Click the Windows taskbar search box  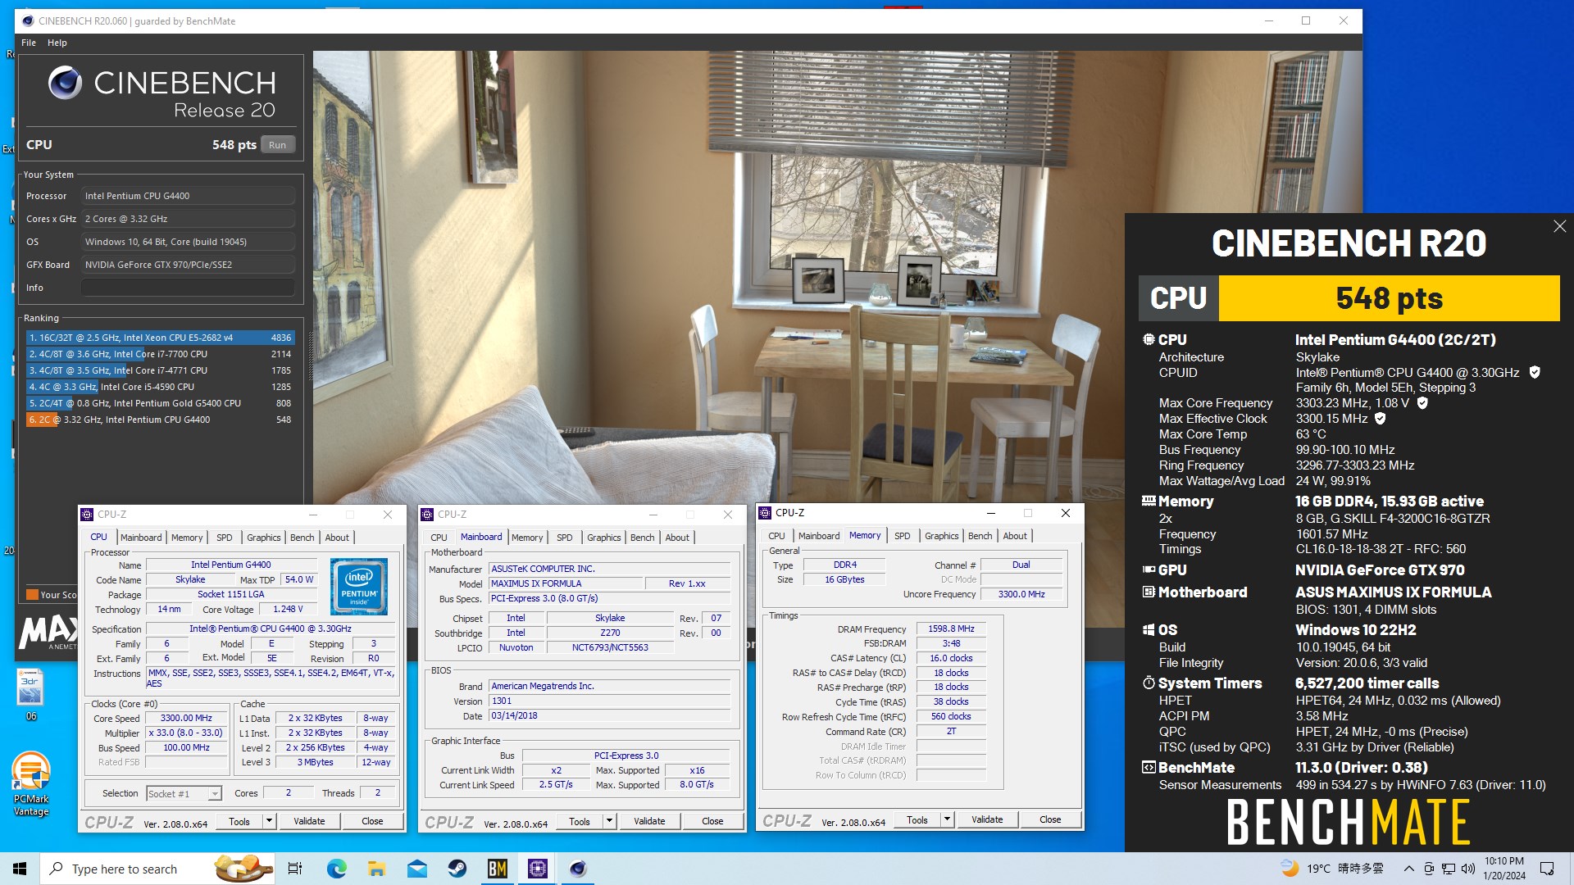[x=157, y=869]
